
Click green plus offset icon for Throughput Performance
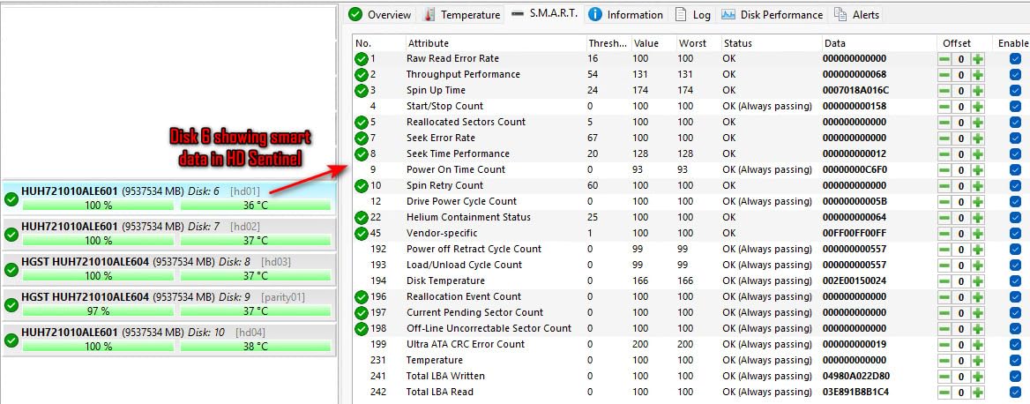pyautogui.click(x=978, y=75)
